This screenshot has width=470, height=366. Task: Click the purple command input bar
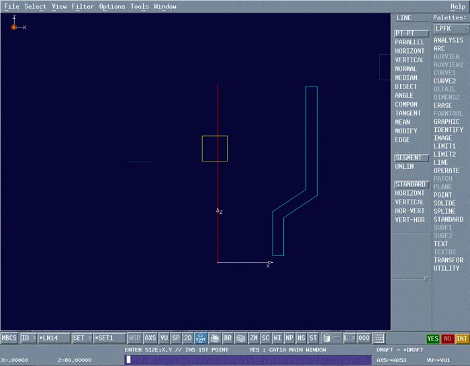point(248,360)
